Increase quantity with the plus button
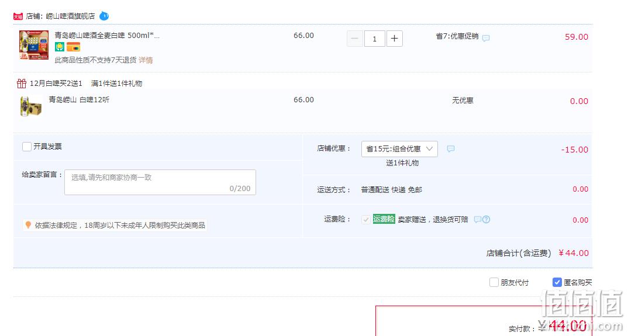 (395, 39)
